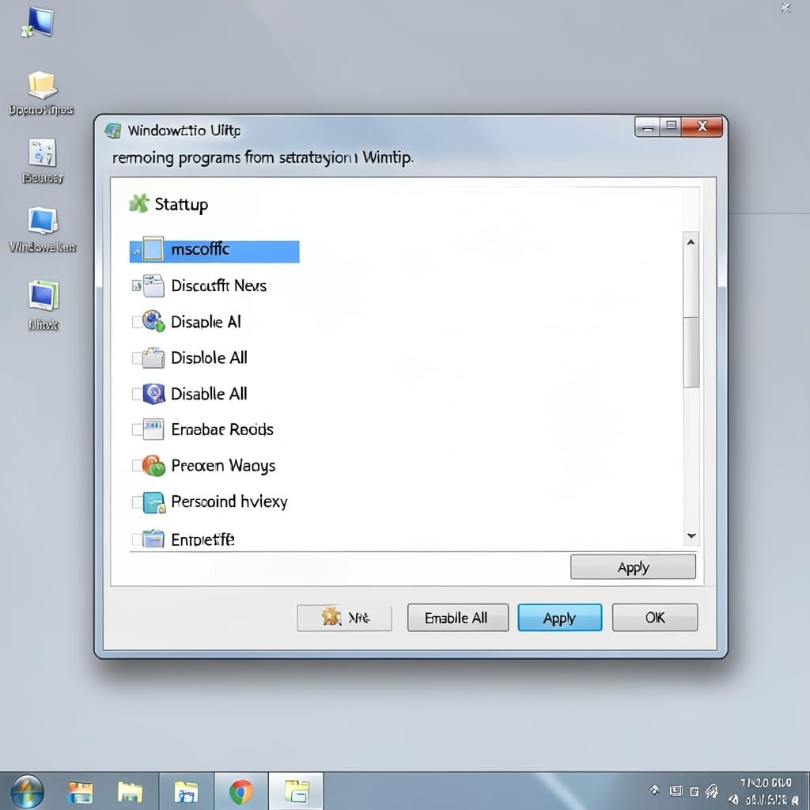The image size is (810, 810).
Task: Toggle the Eraabae Reods checkbox
Action: (x=137, y=430)
